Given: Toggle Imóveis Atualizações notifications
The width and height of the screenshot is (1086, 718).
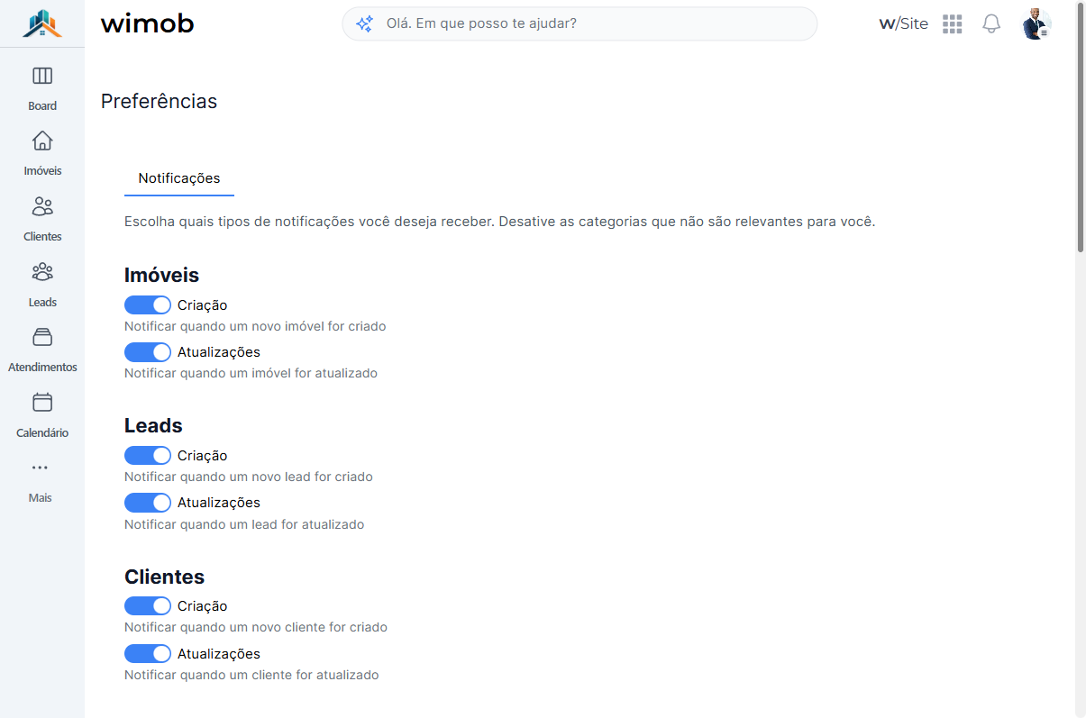Looking at the screenshot, I should point(148,351).
